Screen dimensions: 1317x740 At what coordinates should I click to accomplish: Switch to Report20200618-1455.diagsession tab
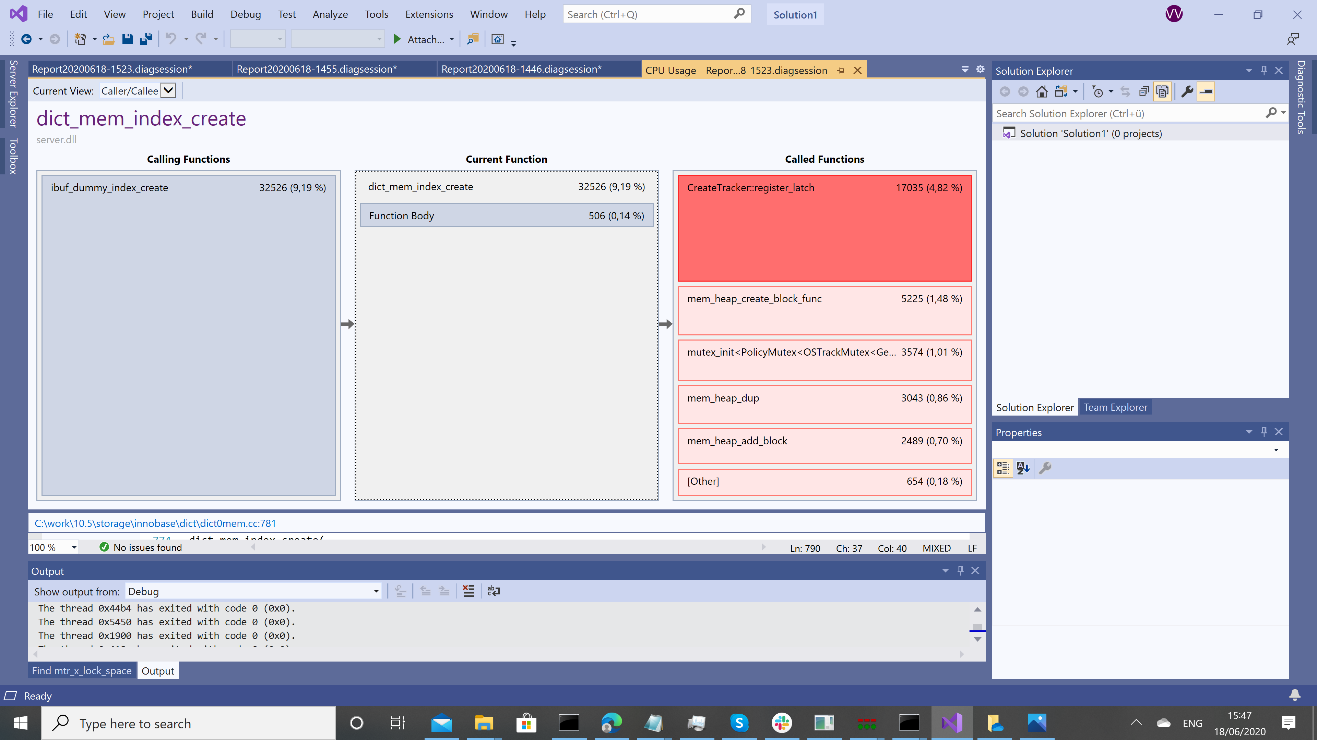coord(317,69)
